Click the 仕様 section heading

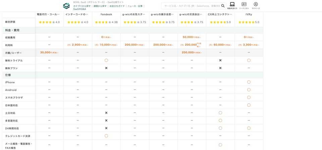tap(8, 75)
